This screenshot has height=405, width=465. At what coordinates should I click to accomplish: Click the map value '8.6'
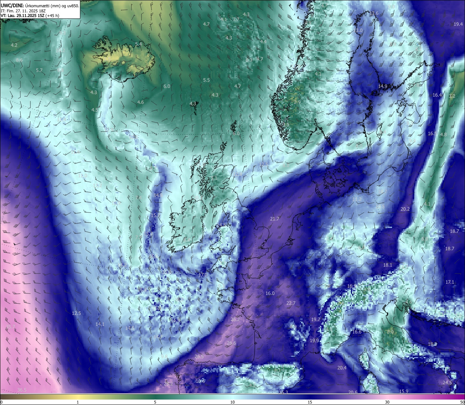(x=19, y=60)
